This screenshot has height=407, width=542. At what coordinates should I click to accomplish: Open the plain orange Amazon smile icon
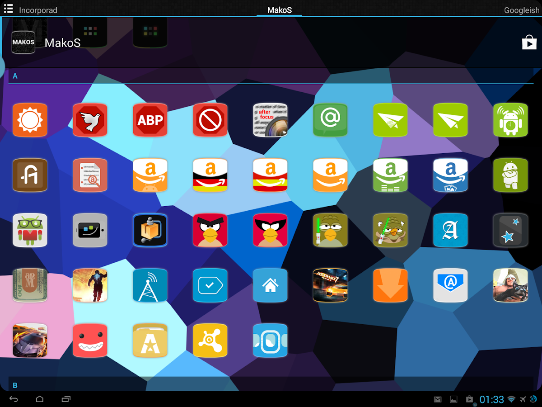[330, 175]
